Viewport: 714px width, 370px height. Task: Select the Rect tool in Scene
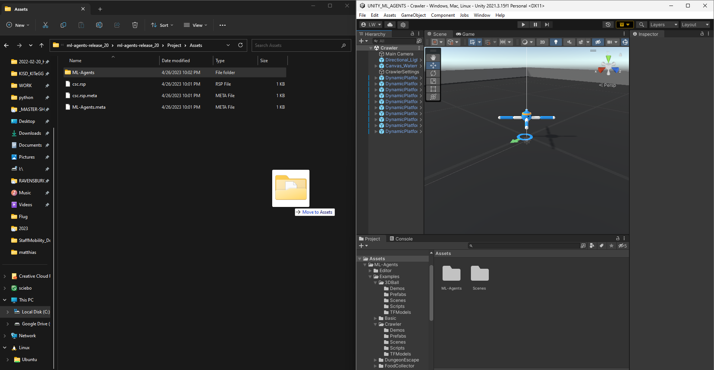tap(433, 89)
